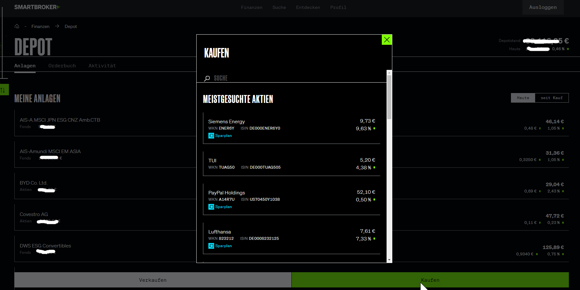Click ISIN US70450Y1038 text
Screen dimensions: 580x290
coord(260,199)
